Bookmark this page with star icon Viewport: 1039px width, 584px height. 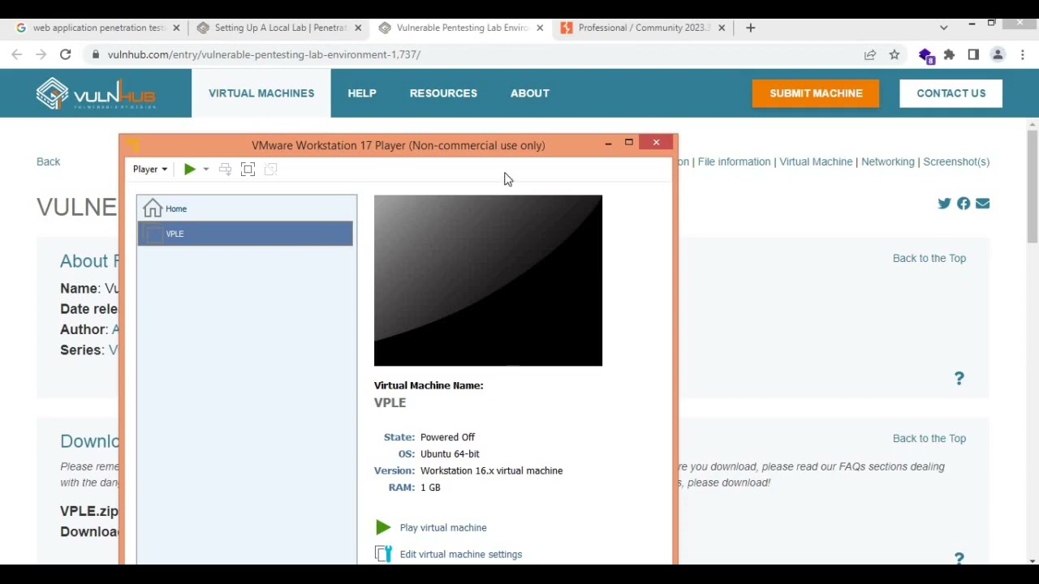pos(894,54)
